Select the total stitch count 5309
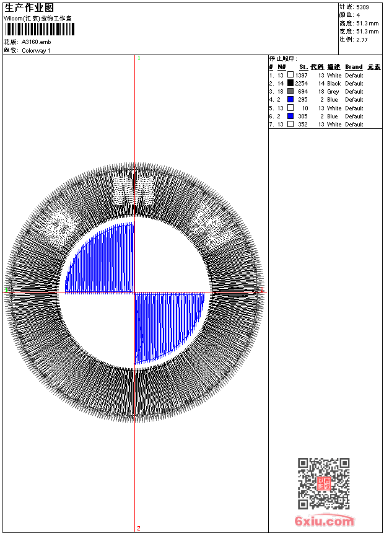 (362, 7)
